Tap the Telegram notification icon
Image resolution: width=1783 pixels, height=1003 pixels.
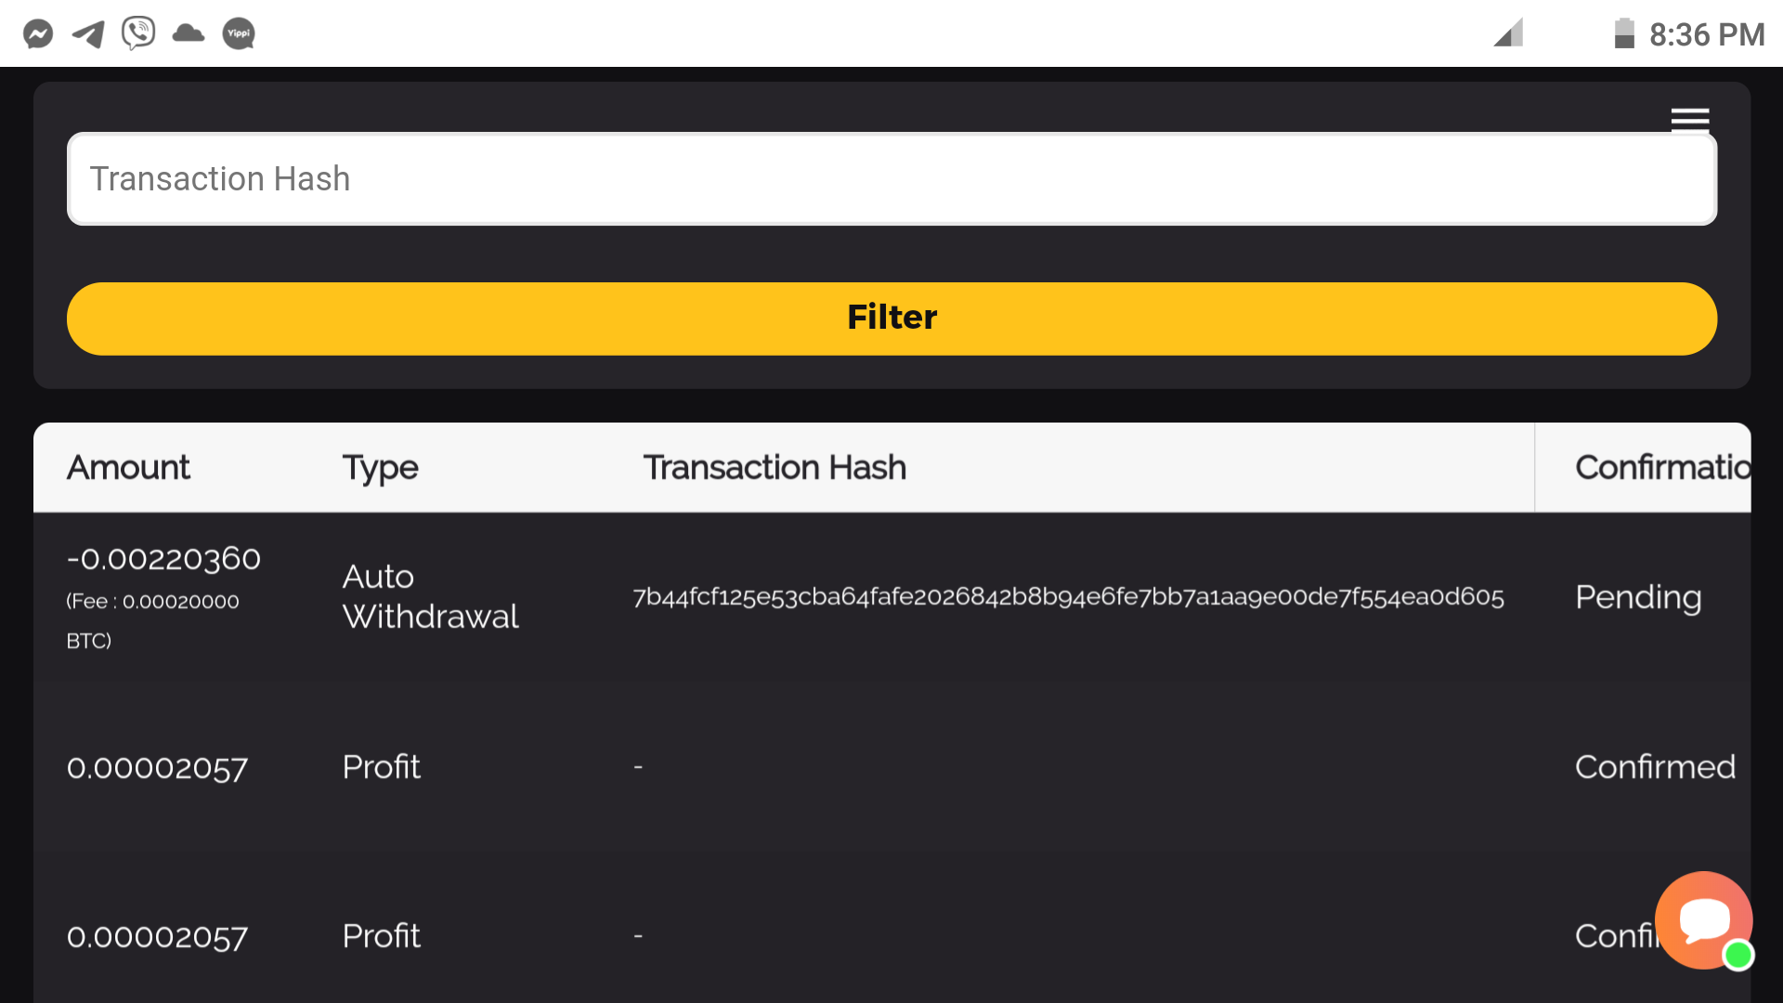[x=88, y=34]
